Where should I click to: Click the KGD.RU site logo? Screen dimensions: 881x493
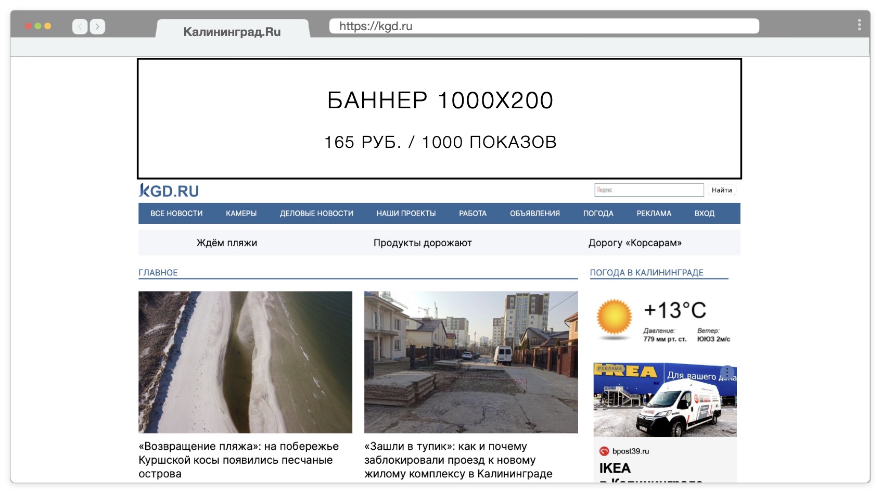click(x=169, y=191)
